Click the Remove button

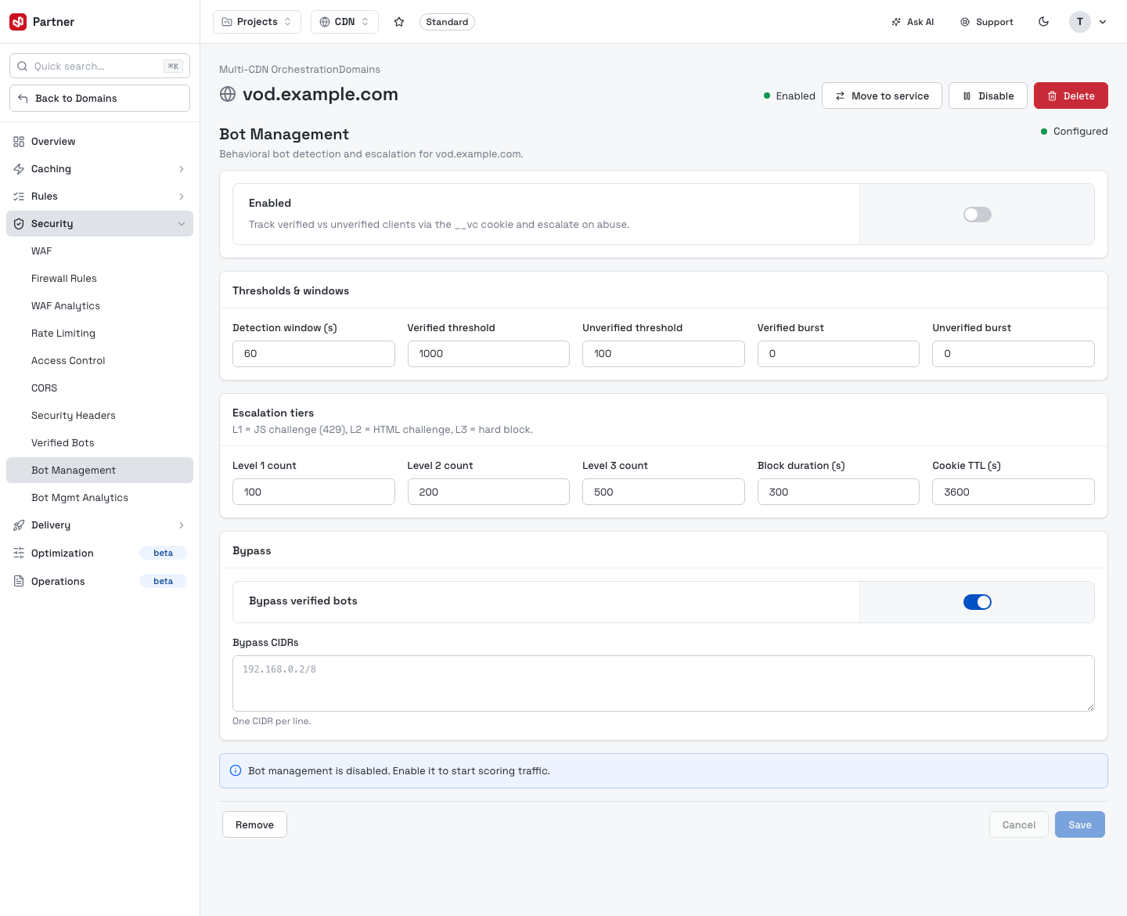point(254,824)
